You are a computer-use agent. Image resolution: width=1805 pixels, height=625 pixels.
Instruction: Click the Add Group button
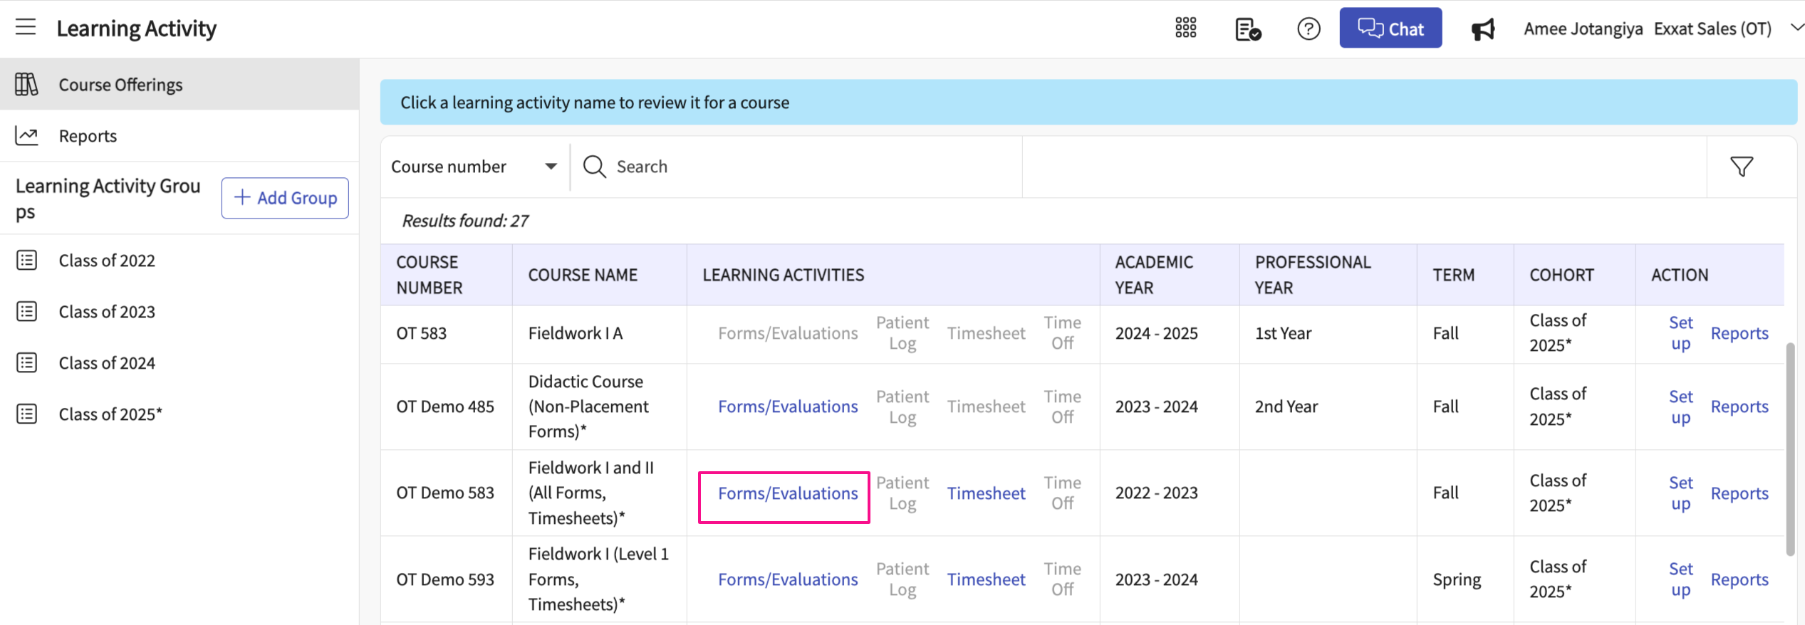tap(285, 198)
